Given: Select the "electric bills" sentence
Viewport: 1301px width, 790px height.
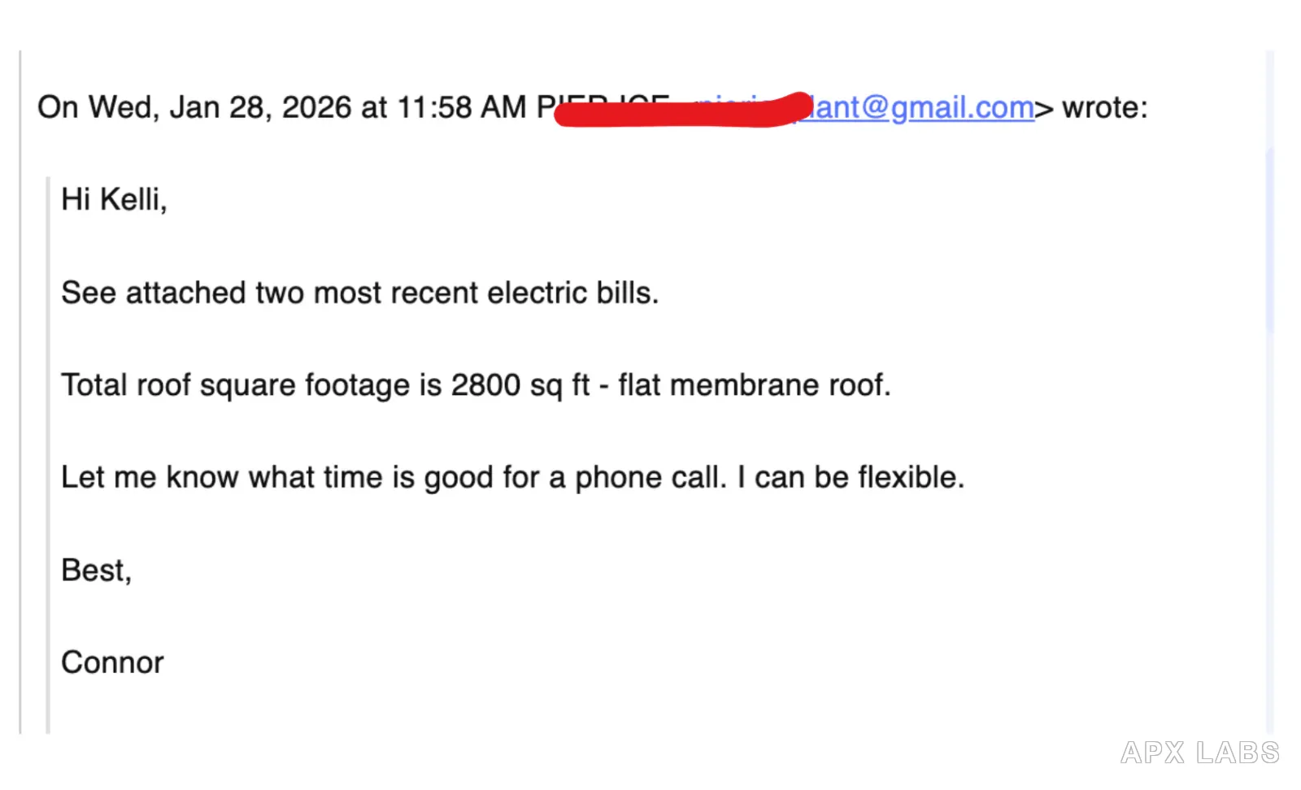Looking at the screenshot, I should (359, 293).
